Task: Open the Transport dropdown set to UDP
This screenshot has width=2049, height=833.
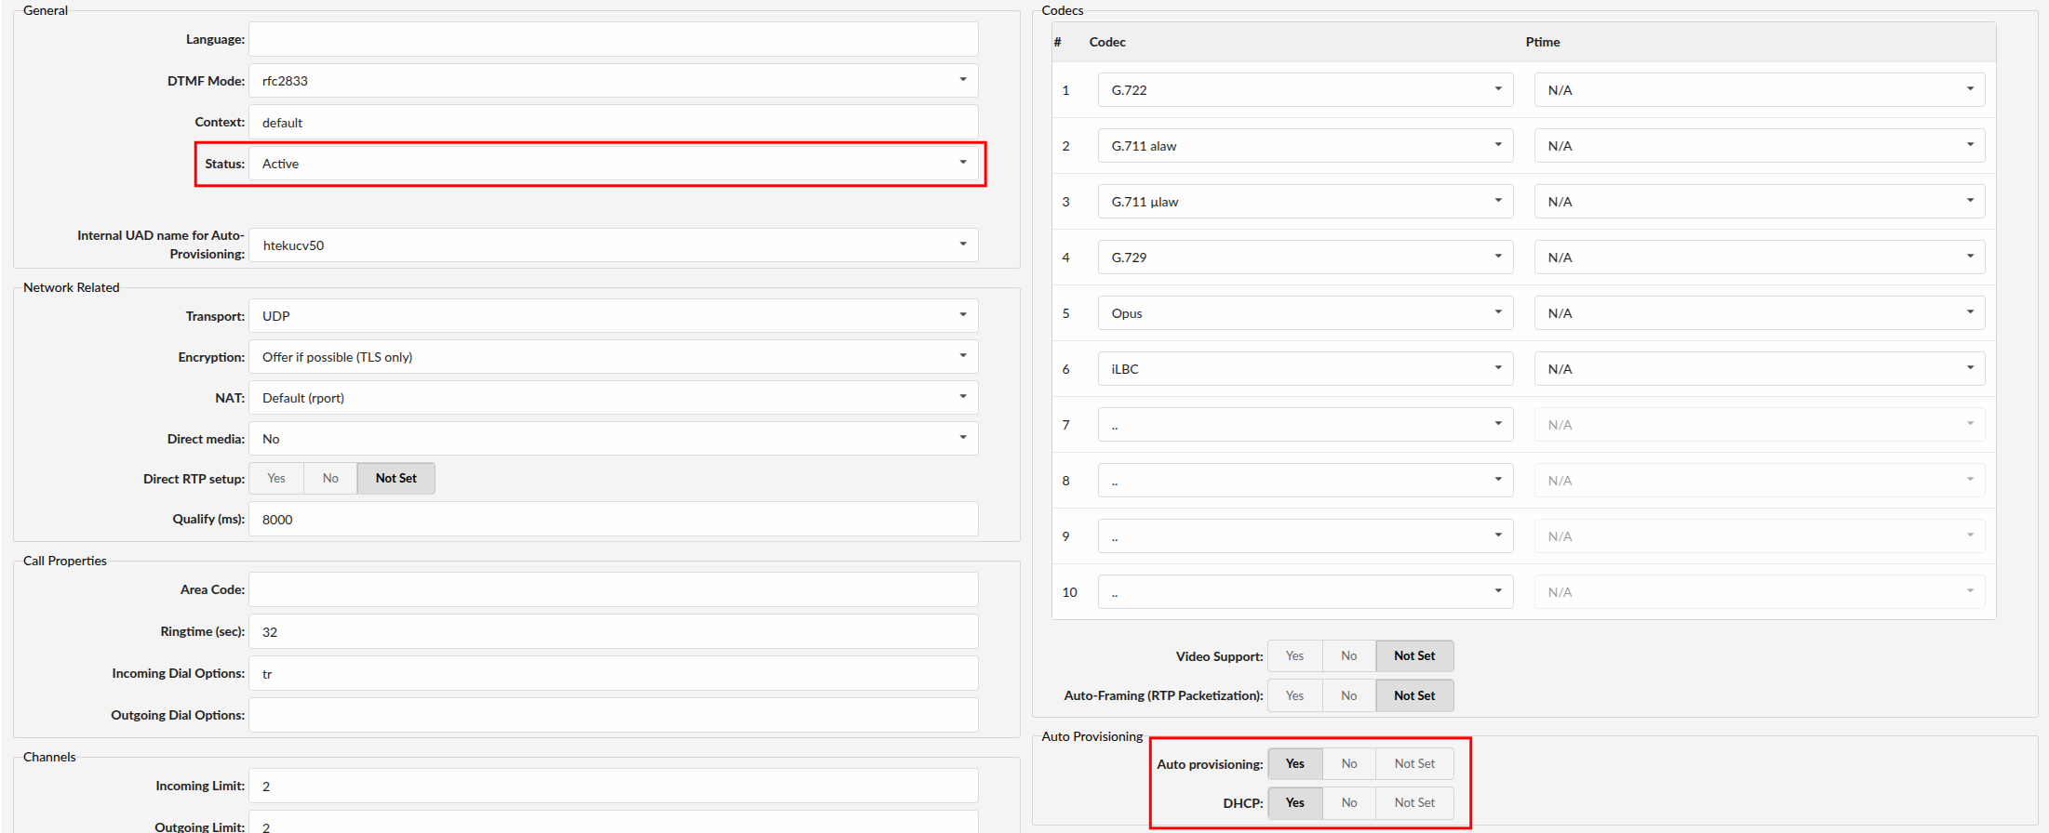Action: point(612,316)
